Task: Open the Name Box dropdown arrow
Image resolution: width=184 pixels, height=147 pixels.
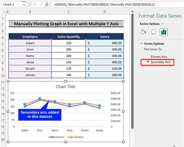Action: tap(24, 5)
